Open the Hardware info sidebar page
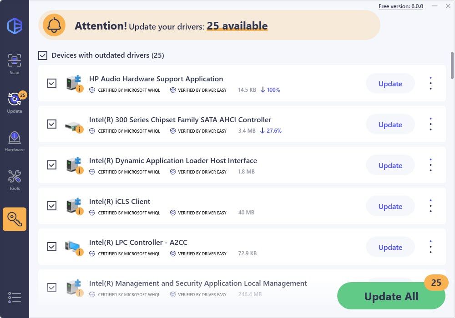Screen dimensions: 455x318 click(x=15, y=141)
